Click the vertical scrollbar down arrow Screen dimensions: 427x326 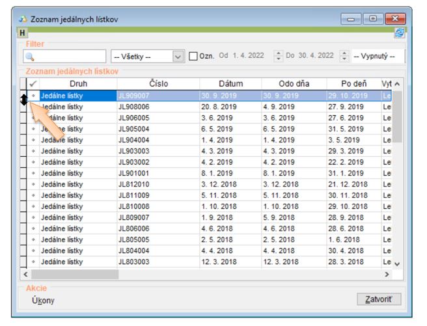pos(397,262)
